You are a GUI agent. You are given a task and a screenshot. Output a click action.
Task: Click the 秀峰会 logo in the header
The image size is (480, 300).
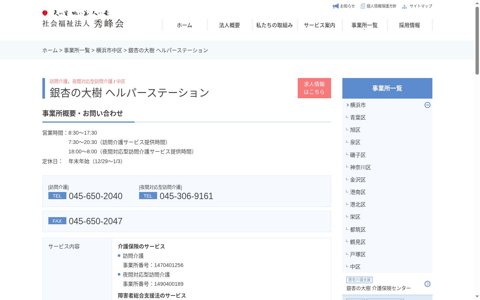[x=83, y=19]
